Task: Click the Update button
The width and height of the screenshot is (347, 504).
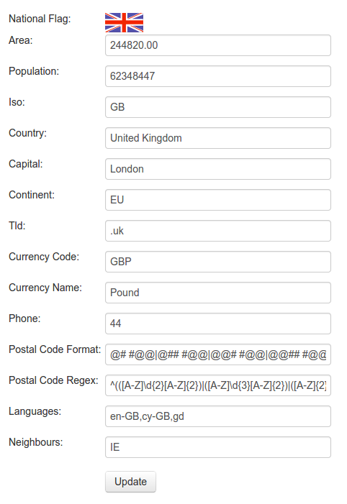Action: tap(130, 482)
